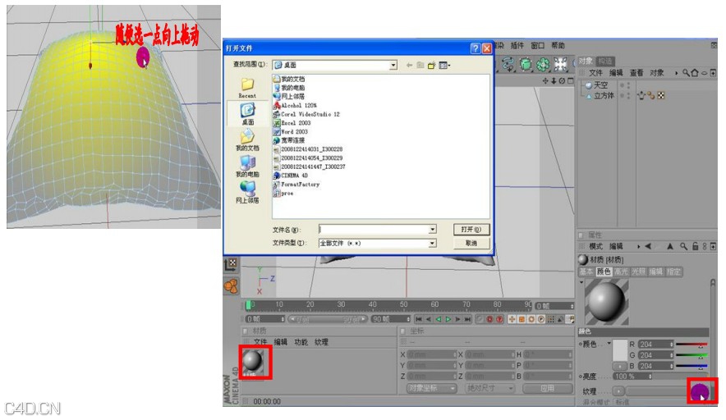This screenshot has height=420, width=726.
Task: Click the lock icon in Attributes panel
Action: (695, 247)
